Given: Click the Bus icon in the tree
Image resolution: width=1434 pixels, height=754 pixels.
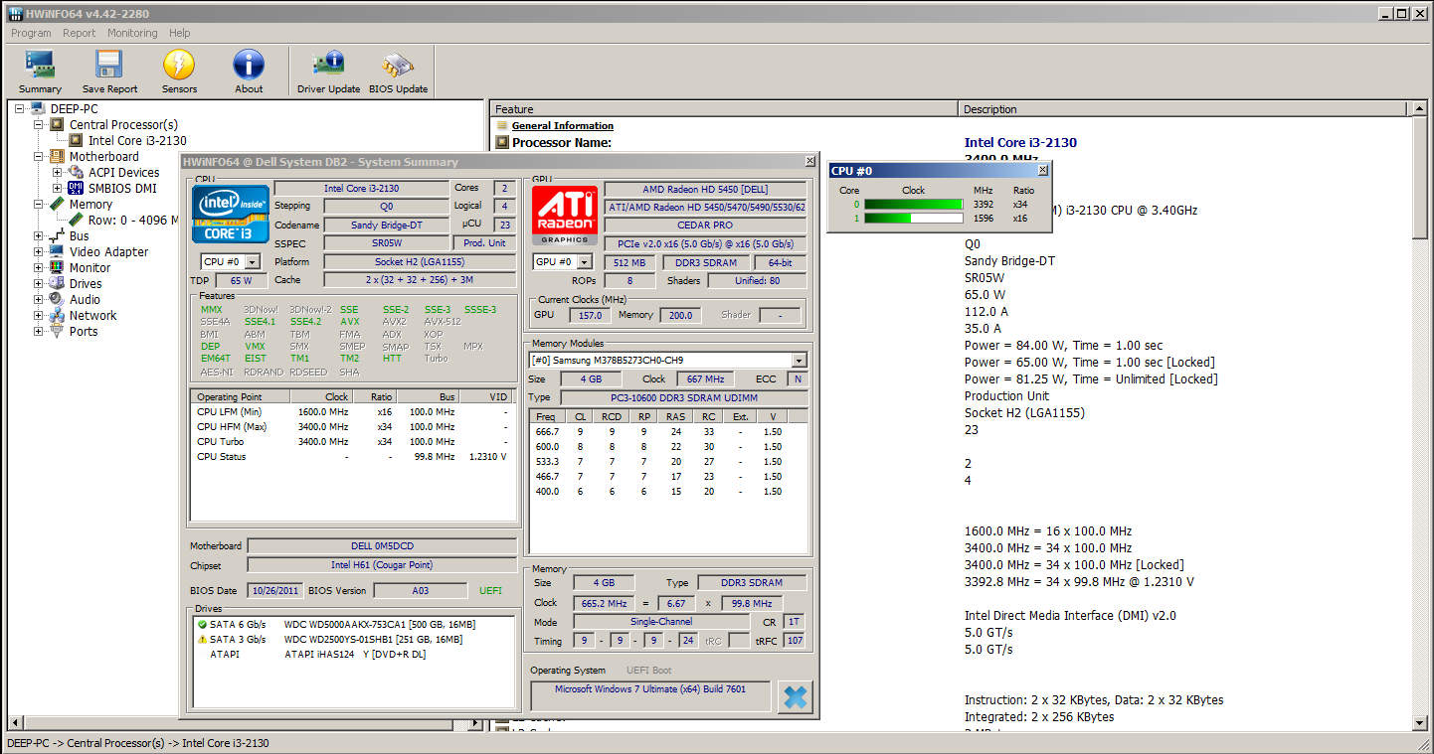Looking at the screenshot, I should click(x=57, y=236).
